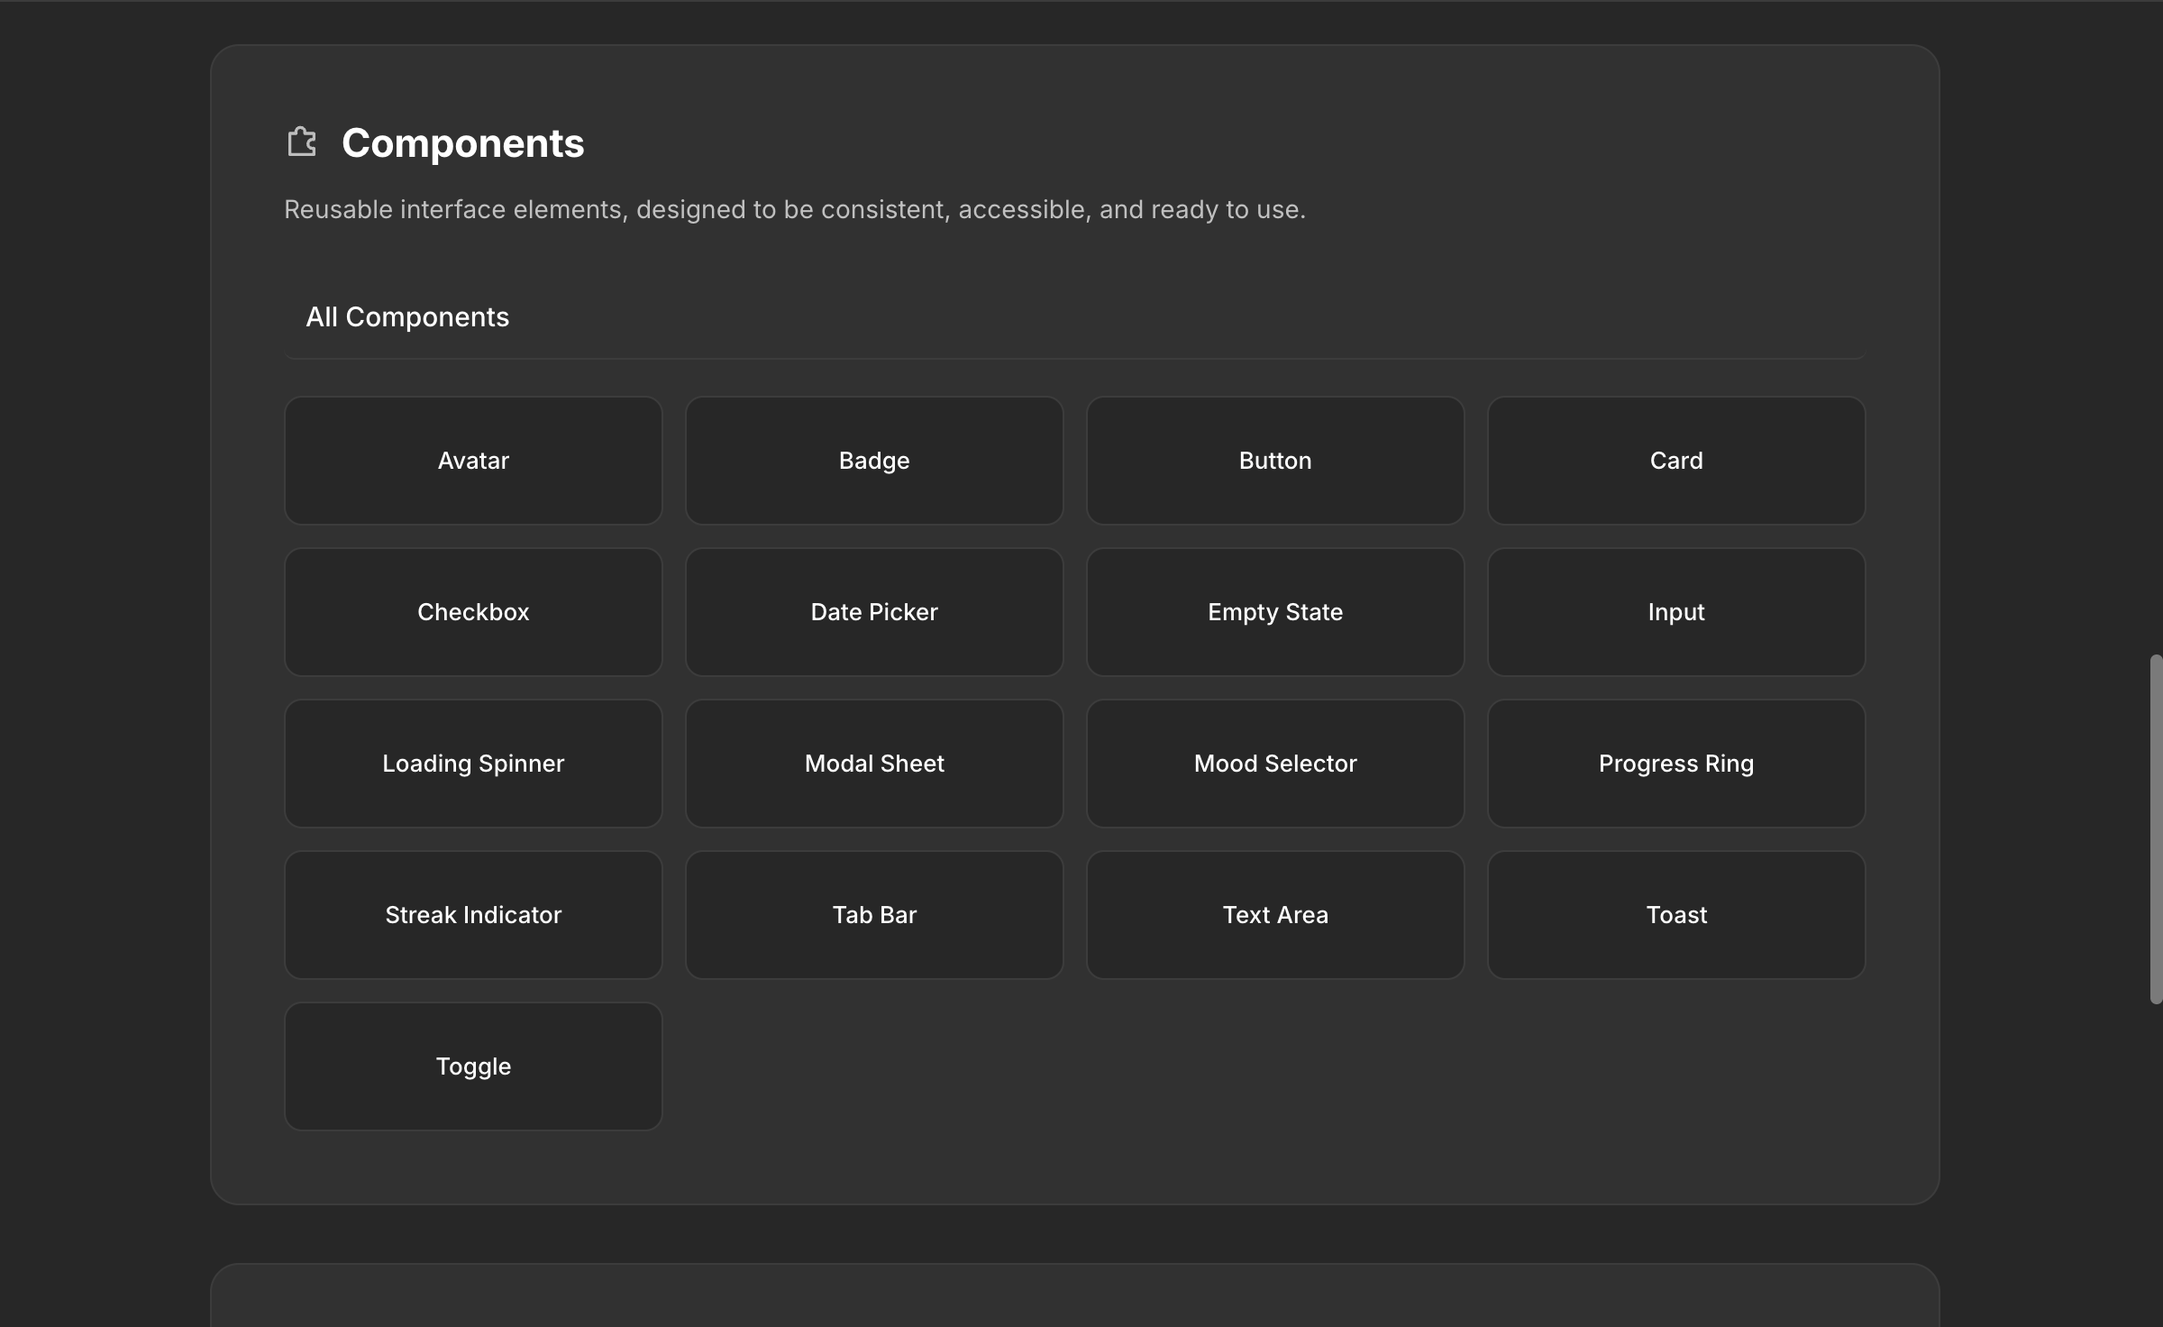The width and height of the screenshot is (2163, 1327).
Task: Open the Card component
Action: tap(1675, 461)
